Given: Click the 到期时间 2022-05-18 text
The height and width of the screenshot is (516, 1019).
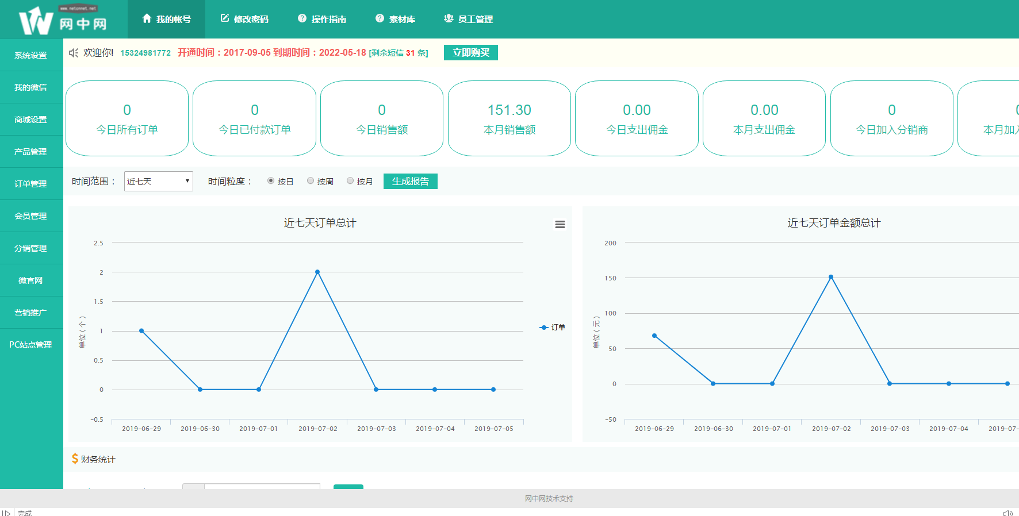Looking at the screenshot, I should (x=319, y=52).
